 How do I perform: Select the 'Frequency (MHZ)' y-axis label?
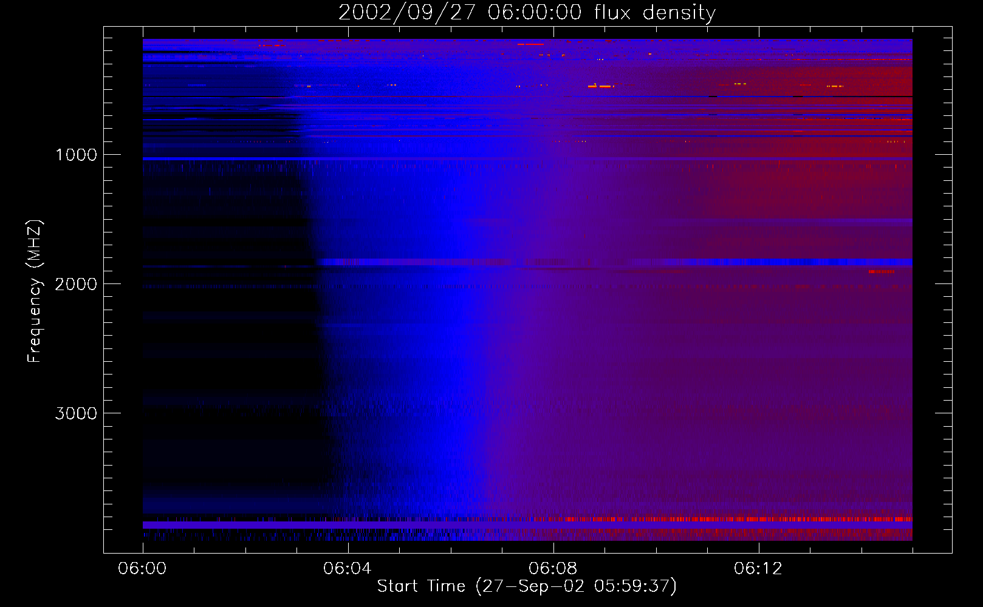[x=35, y=291]
